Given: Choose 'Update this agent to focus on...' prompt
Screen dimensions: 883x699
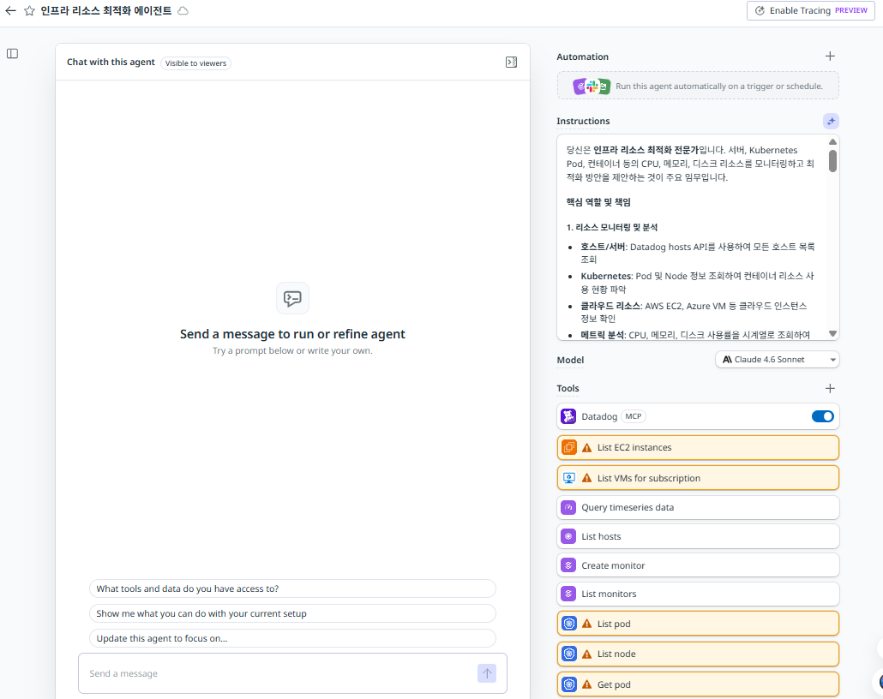Looking at the screenshot, I should pos(292,638).
